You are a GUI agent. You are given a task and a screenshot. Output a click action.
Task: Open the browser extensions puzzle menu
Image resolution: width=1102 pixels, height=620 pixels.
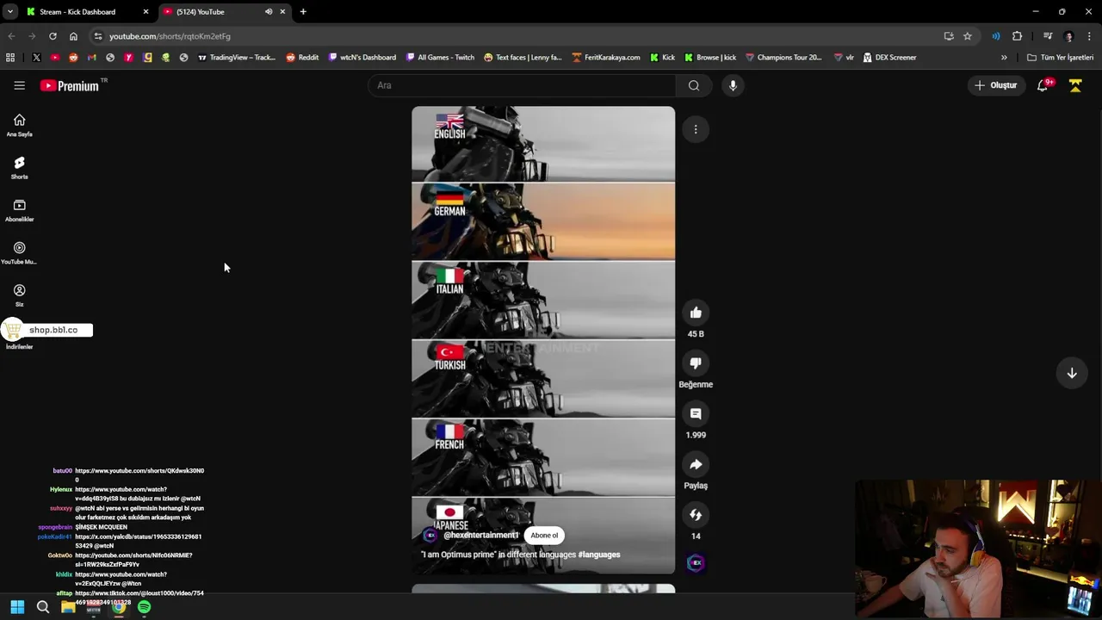[x=1017, y=36]
